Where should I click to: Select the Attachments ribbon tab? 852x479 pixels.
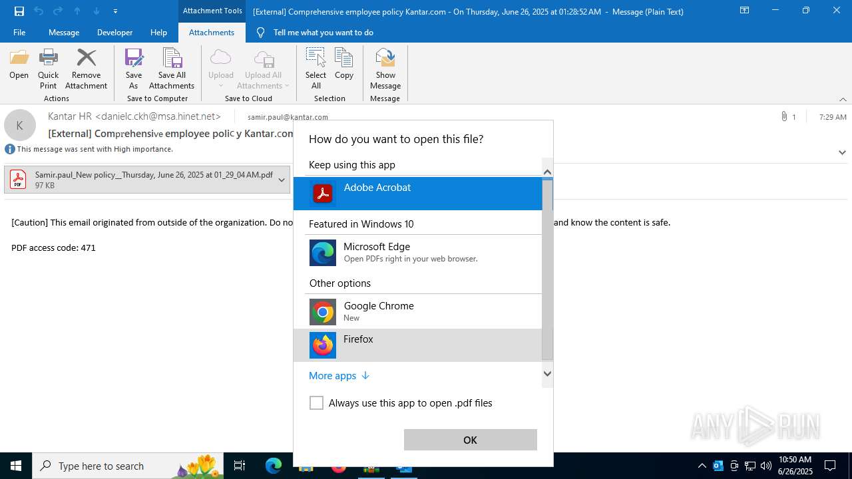coord(212,33)
